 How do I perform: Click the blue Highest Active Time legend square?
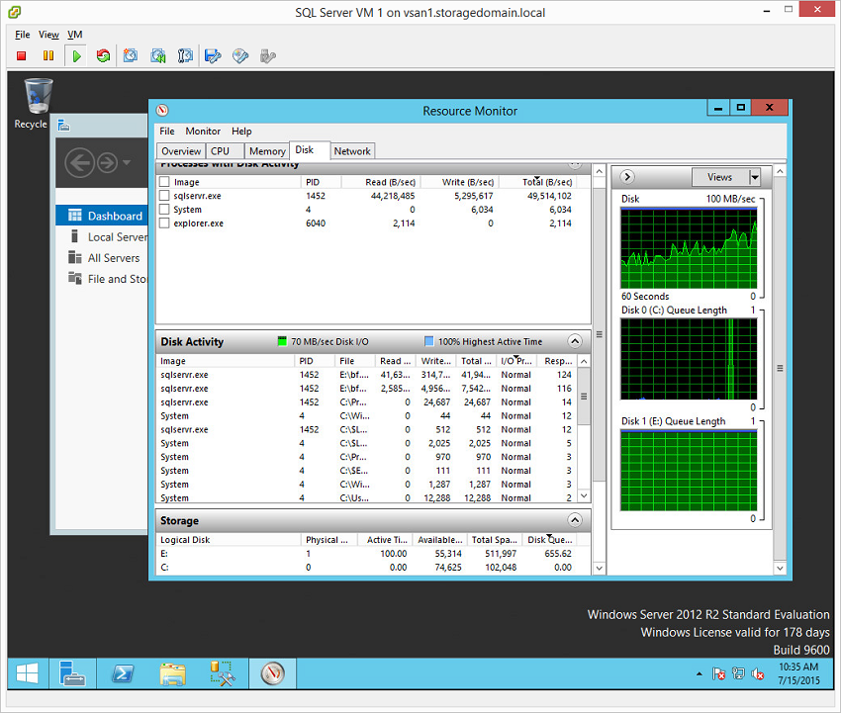coord(428,341)
